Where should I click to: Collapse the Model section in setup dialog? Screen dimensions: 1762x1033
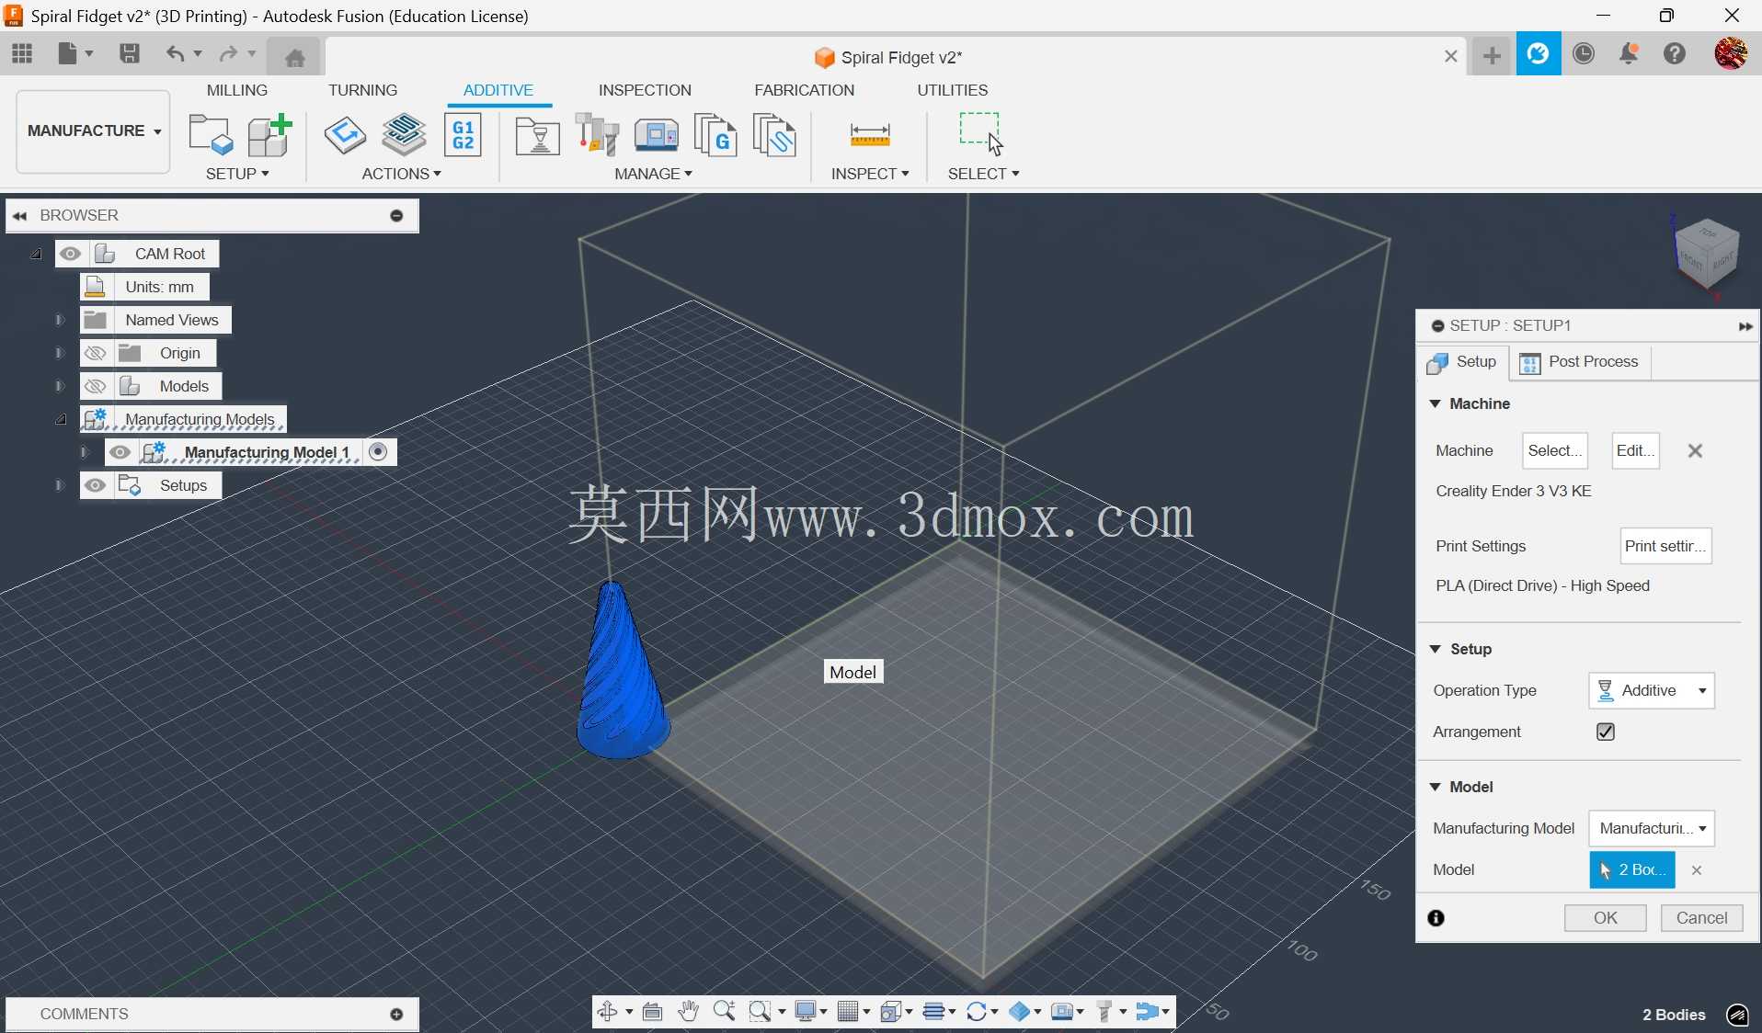pos(1435,787)
